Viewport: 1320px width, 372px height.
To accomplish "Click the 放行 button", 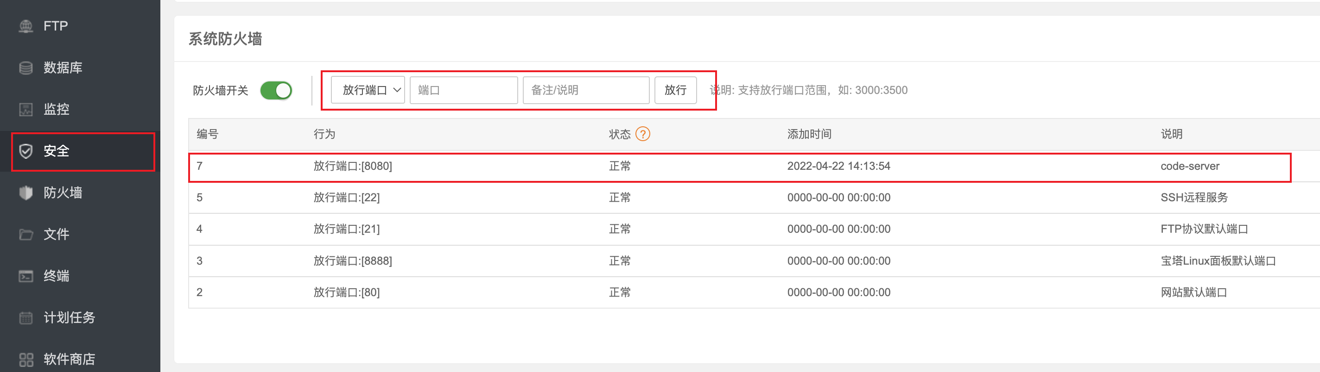I will [x=675, y=90].
